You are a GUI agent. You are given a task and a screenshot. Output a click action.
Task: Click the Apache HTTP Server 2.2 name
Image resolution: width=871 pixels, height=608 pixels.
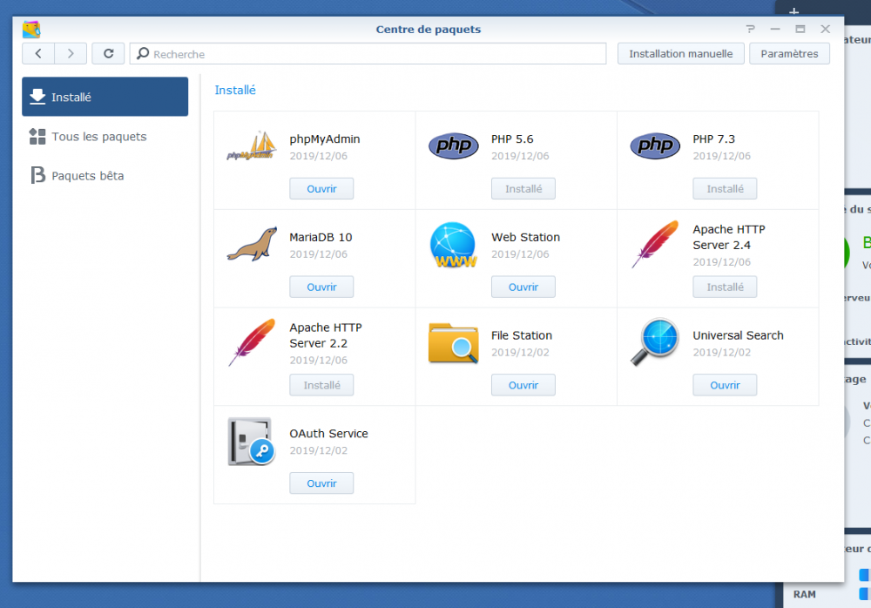click(x=326, y=335)
